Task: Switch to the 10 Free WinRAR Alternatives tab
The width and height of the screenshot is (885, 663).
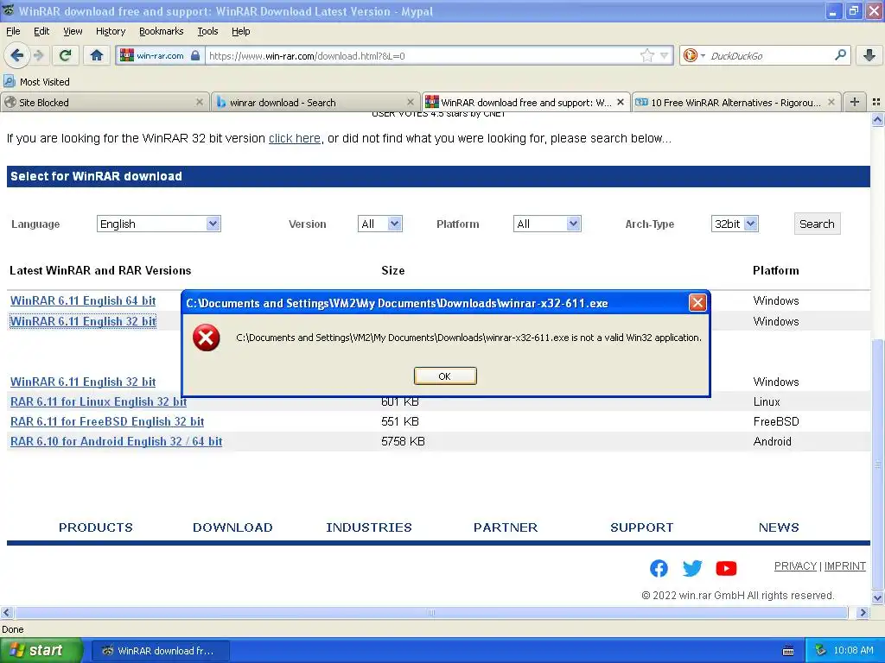Action: tap(736, 102)
